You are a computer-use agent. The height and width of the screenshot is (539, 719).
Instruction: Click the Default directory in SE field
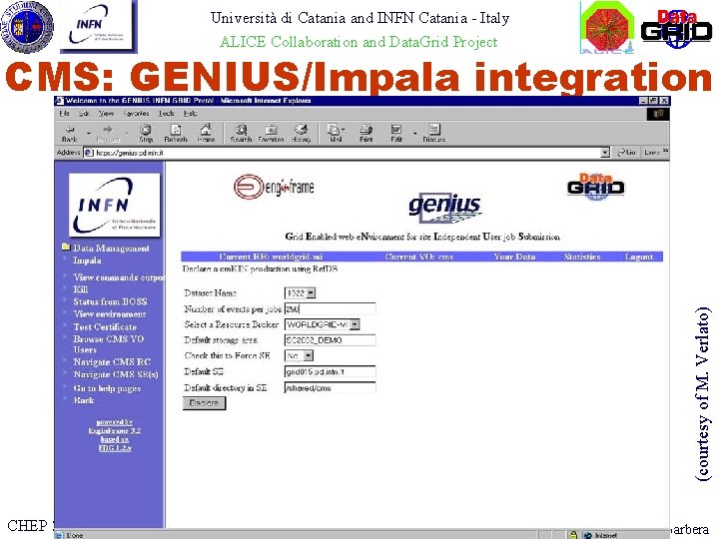[331, 387]
